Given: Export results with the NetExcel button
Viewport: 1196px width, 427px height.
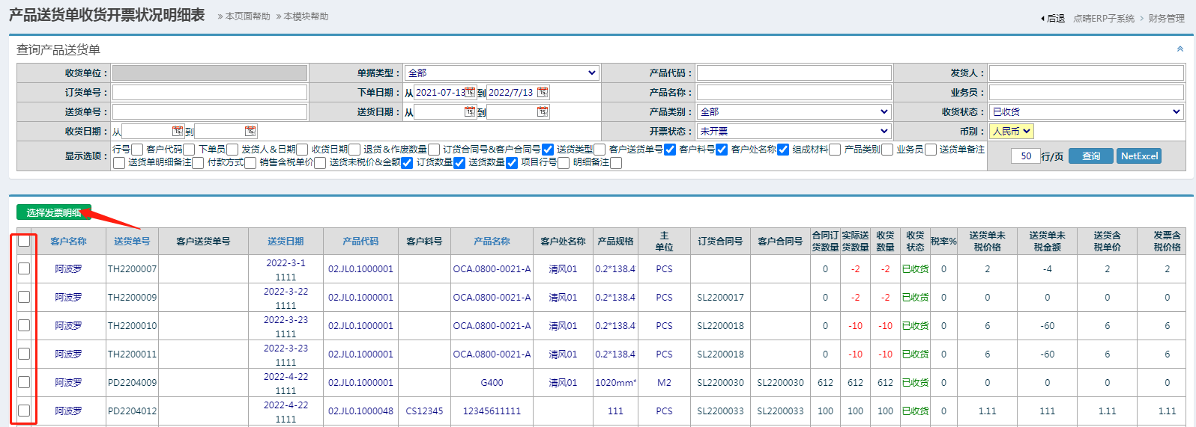Looking at the screenshot, I should [1138, 156].
